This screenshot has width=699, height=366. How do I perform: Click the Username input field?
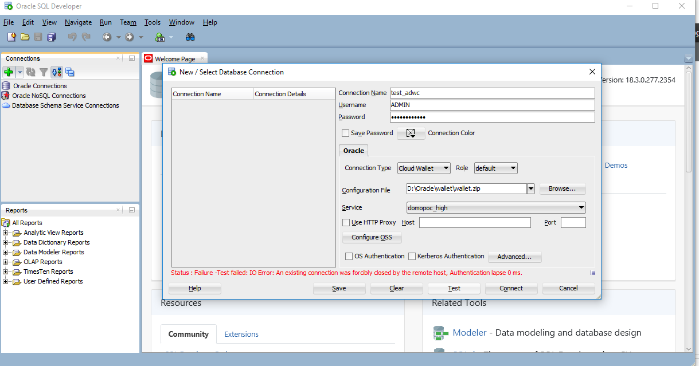coord(493,105)
